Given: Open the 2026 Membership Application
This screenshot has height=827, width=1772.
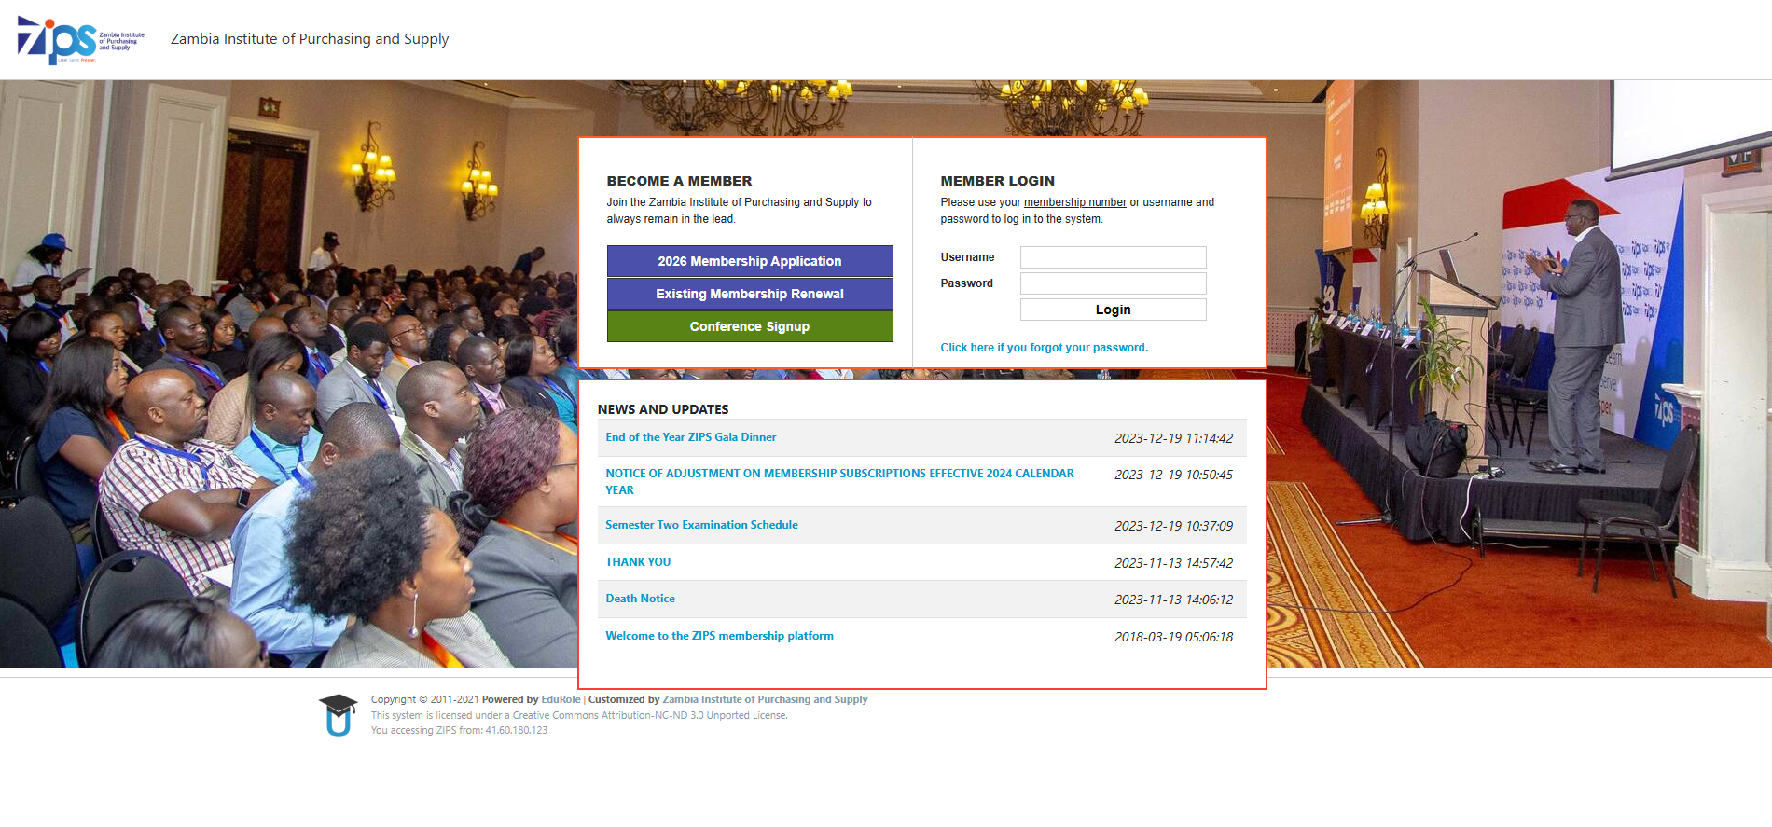Looking at the screenshot, I should point(750,261).
